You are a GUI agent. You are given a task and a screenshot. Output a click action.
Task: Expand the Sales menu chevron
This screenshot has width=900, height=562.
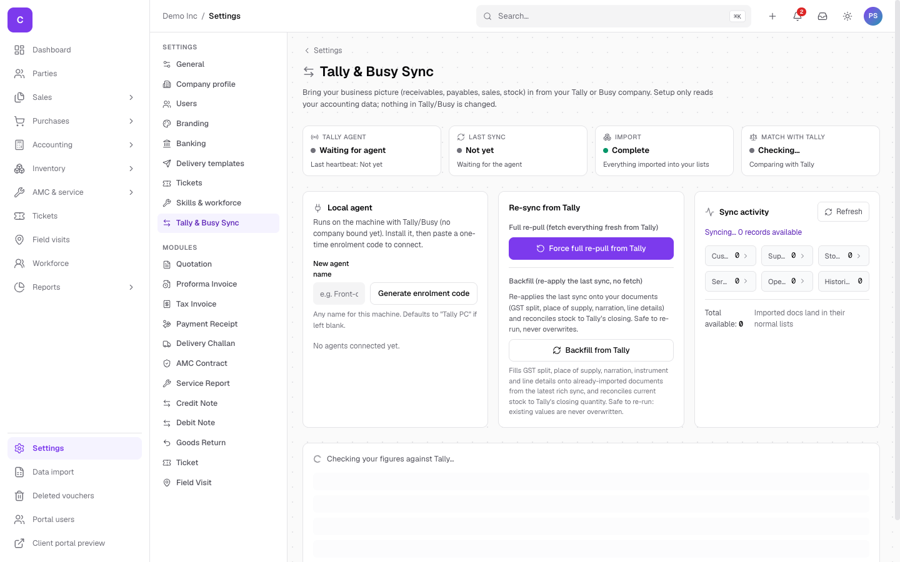[x=131, y=97]
